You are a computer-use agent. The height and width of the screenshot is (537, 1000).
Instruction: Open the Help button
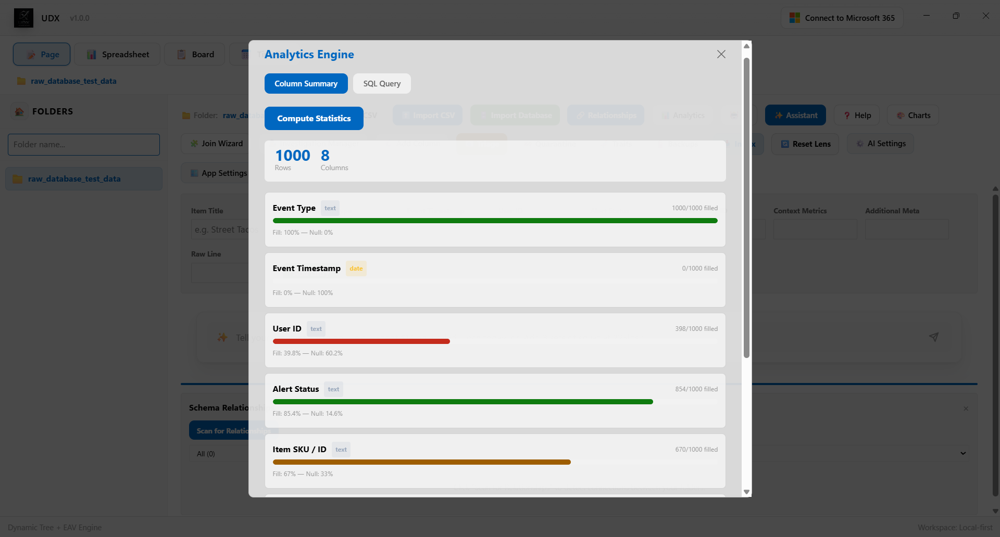857,115
